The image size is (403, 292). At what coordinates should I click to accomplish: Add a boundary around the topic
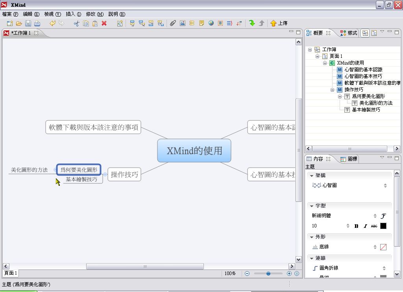point(220,23)
